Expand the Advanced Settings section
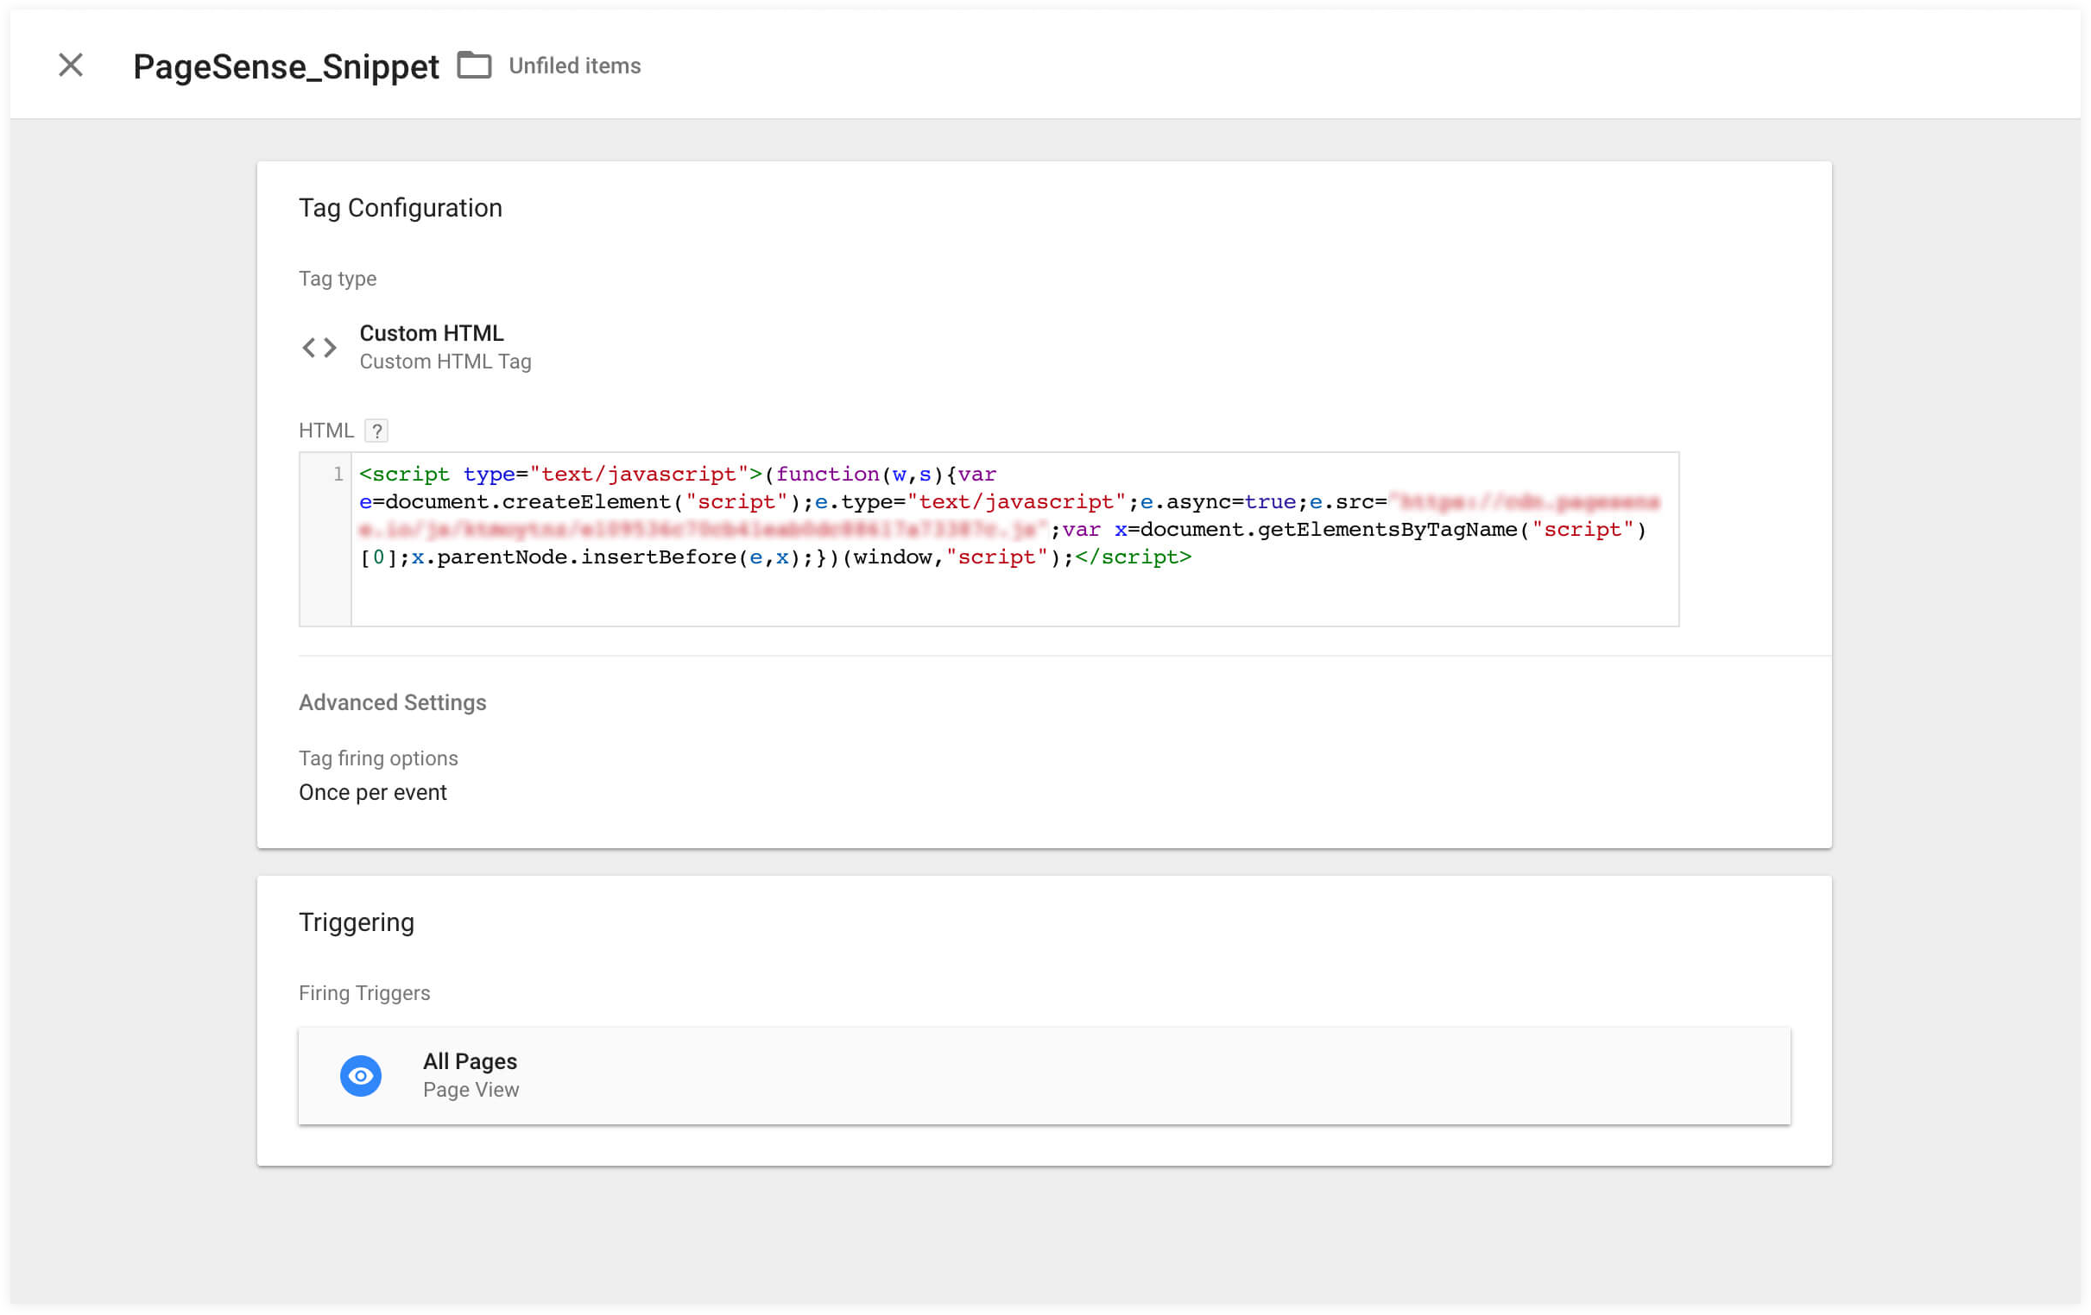The height and width of the screenshot is (1315, 2091). 393,702
